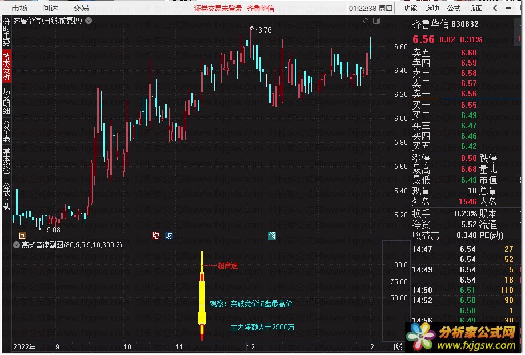Click the red 齐鲁华信 name in top bar
Image resolution: width=525 pixels, height=355 pixels.
[x=260, y=9]
